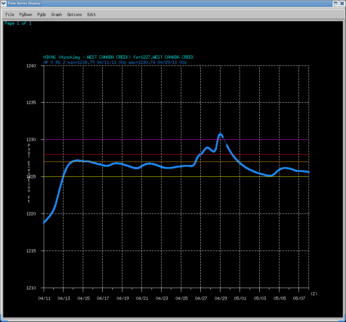Click the curve end point after 05/07
This screenshot has height=322, width=346.
(309, 172)
